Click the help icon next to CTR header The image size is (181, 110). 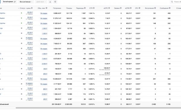click(x=94, y=8)
